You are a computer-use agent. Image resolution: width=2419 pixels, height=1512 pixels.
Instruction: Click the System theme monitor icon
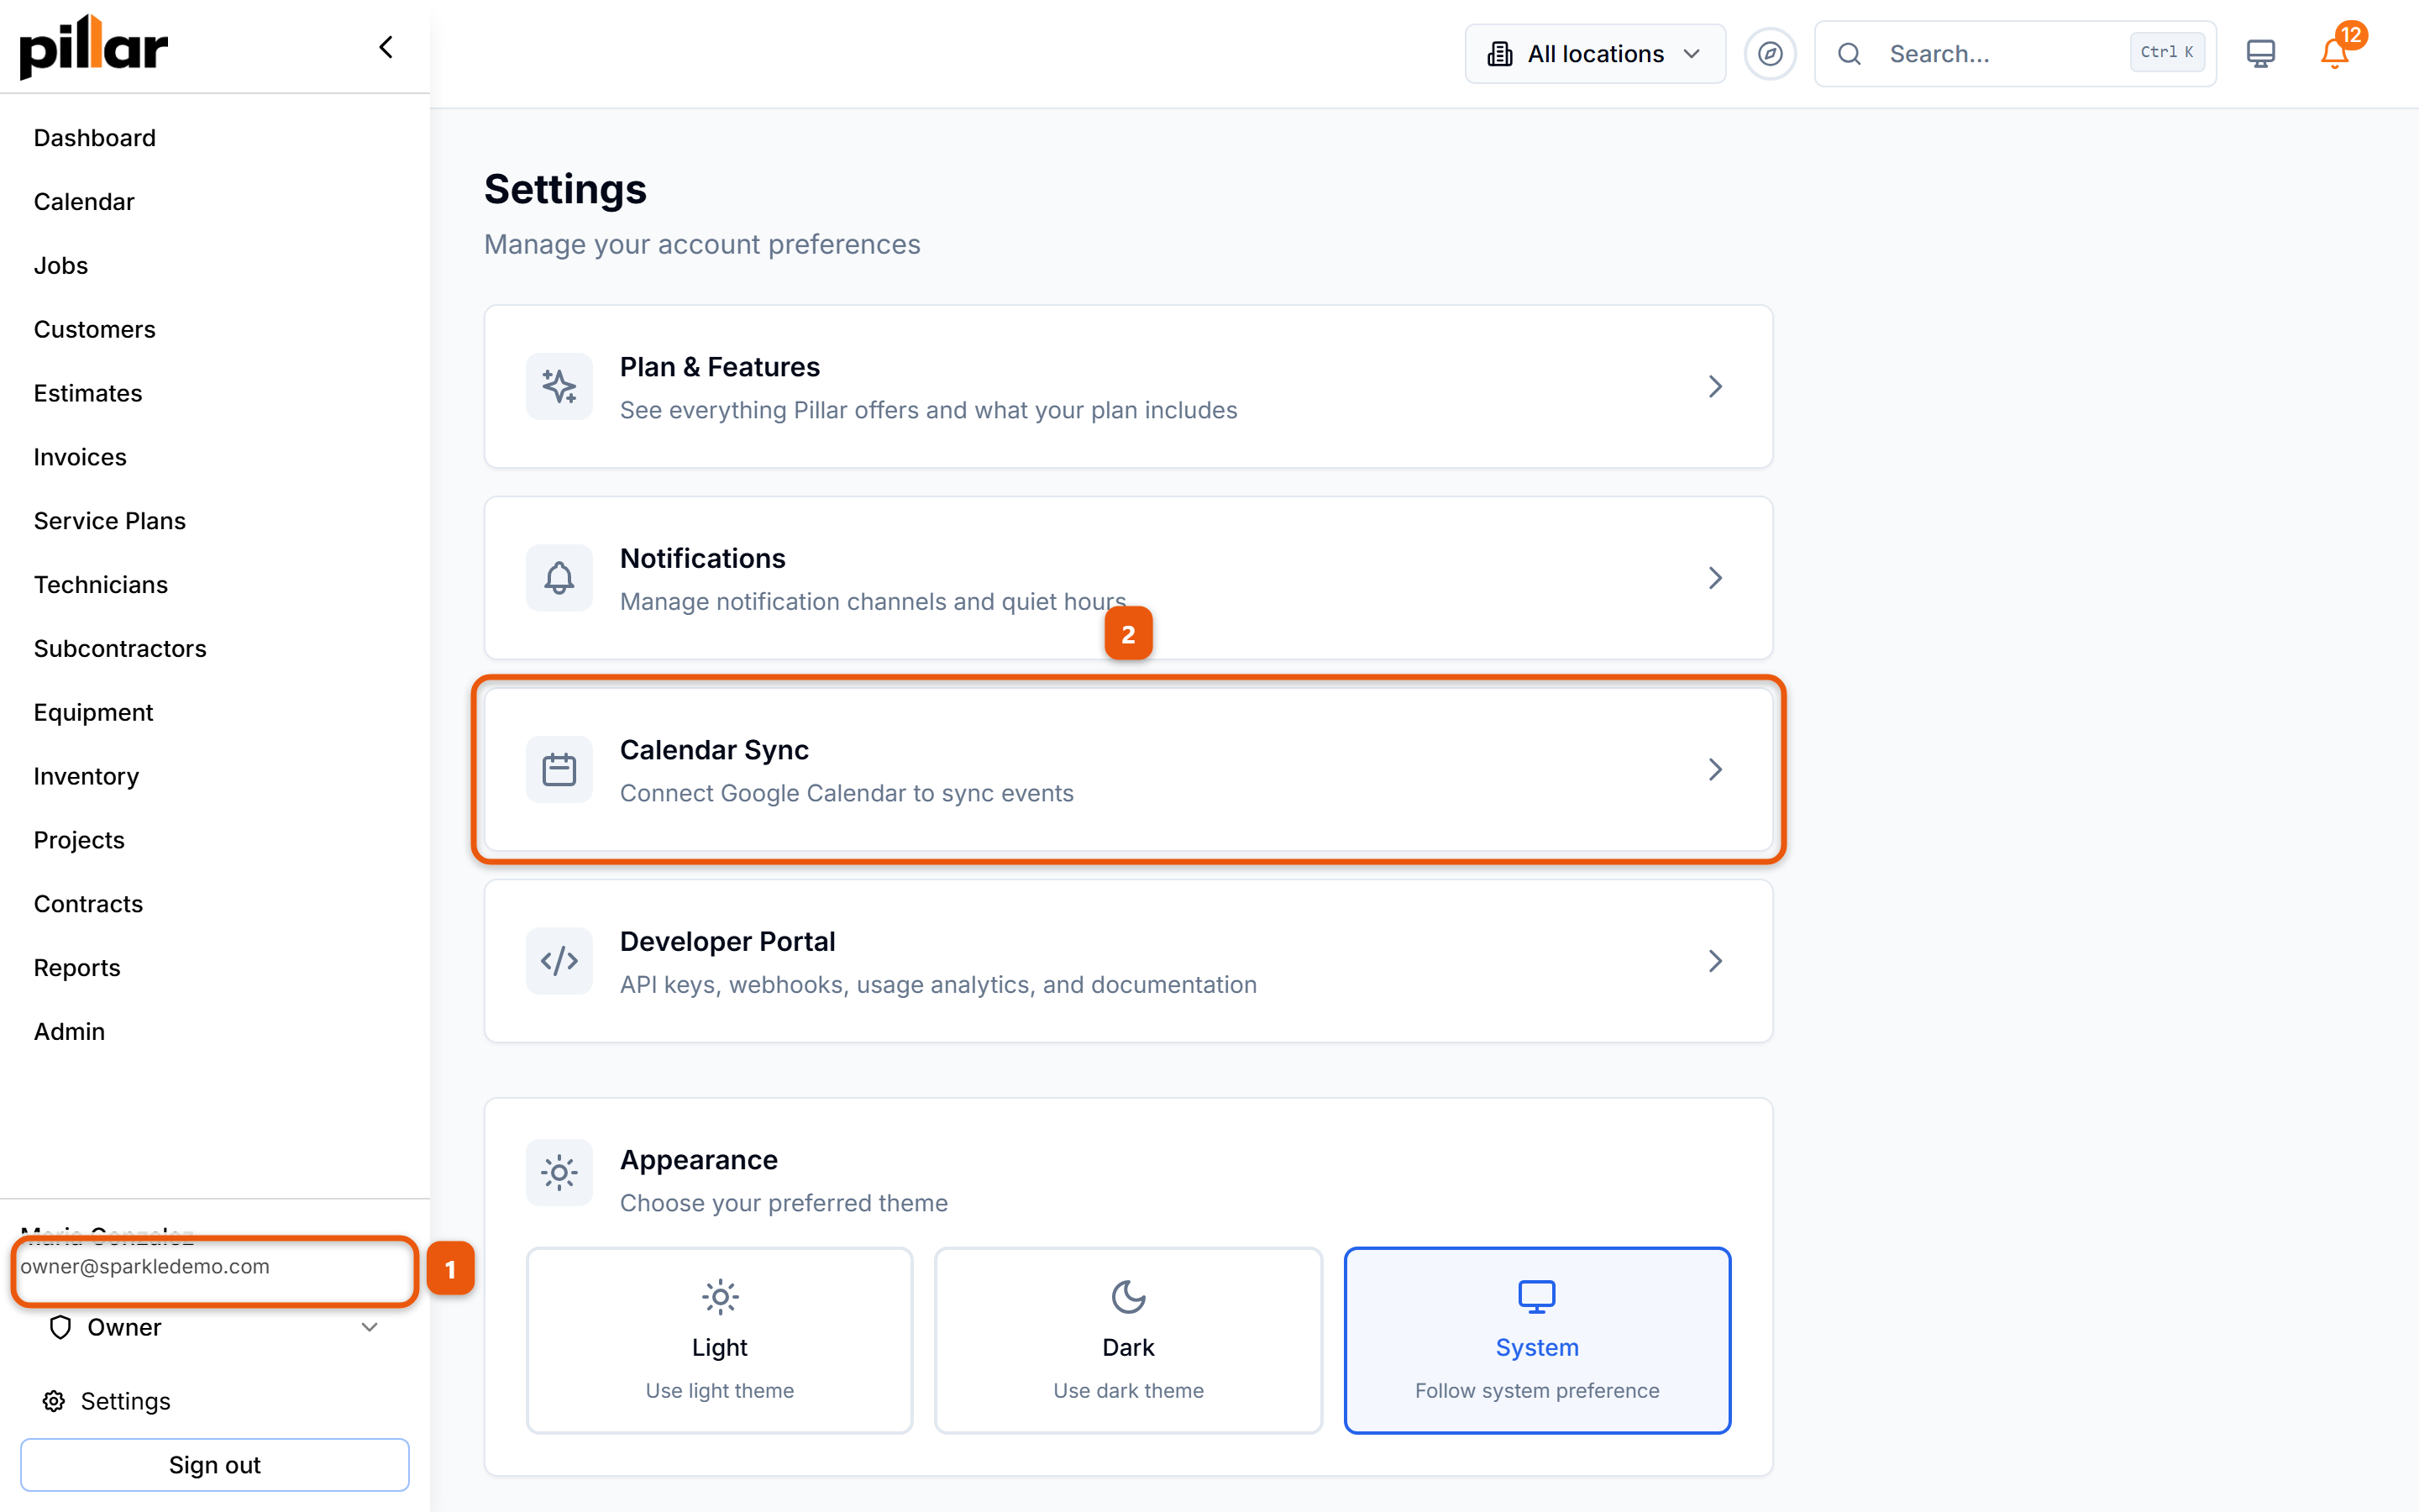point(1536,1297)
